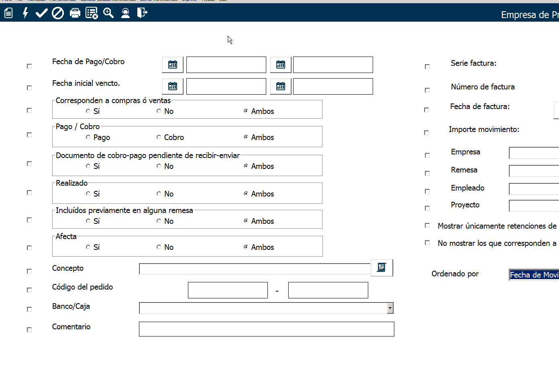
Task: Click the magnifying glass zoom icon
Action: pyautogui.click(x=108, y=13)
